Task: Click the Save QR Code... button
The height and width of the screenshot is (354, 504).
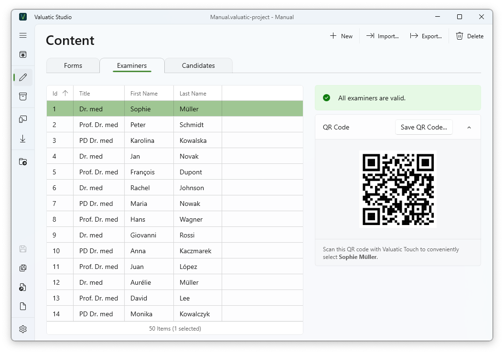Action: [424, 127]
